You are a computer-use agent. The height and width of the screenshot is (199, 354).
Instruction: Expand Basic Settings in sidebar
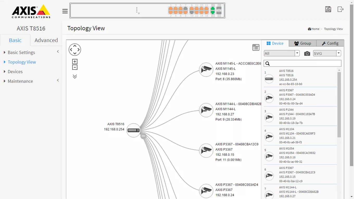click(21, 53)
